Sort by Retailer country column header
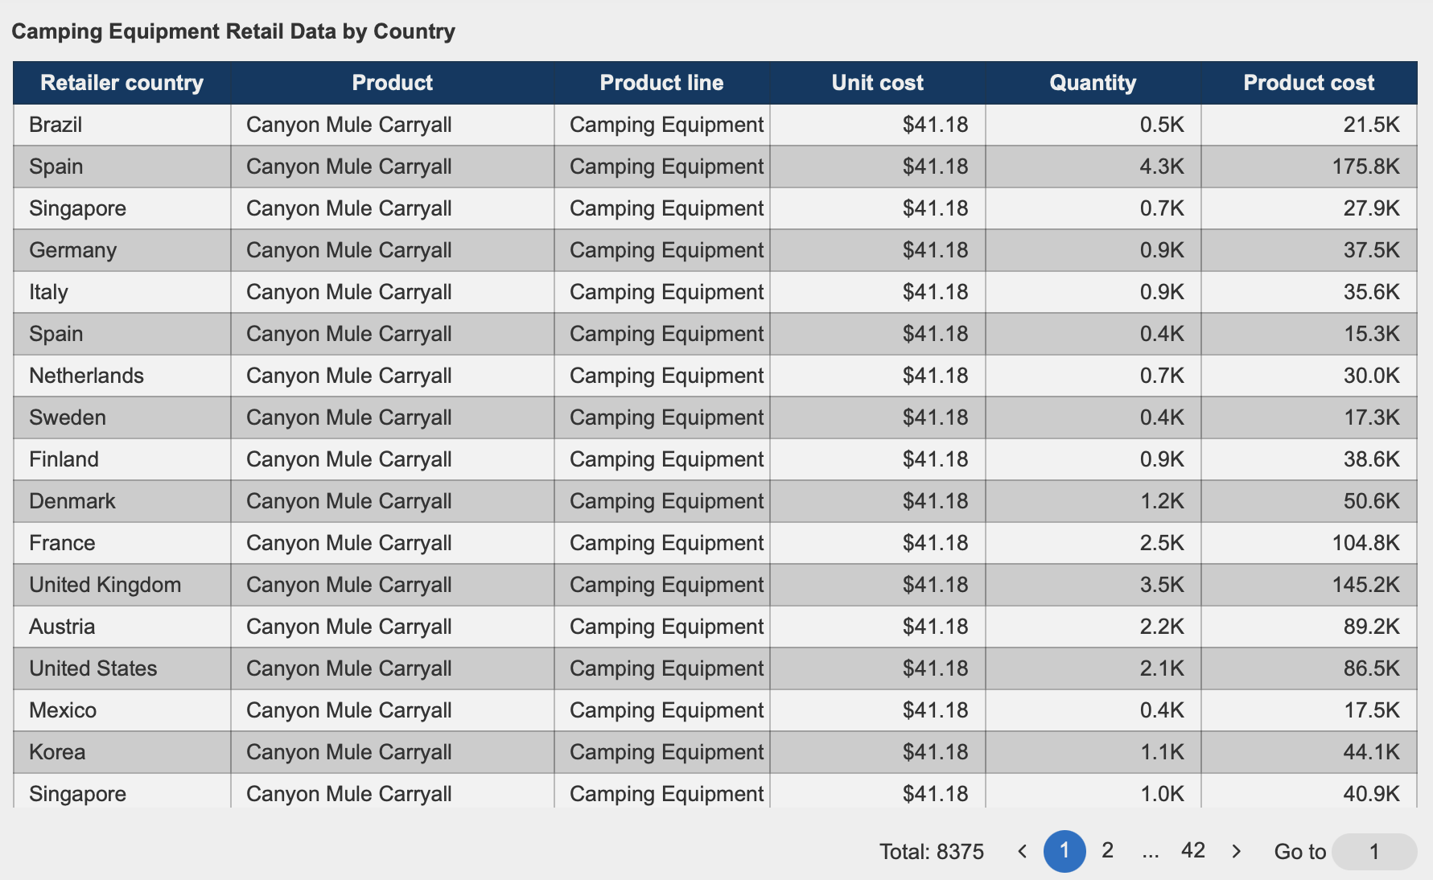The height and width of the screenshot is (880, 1433). (x=122, y=83)
